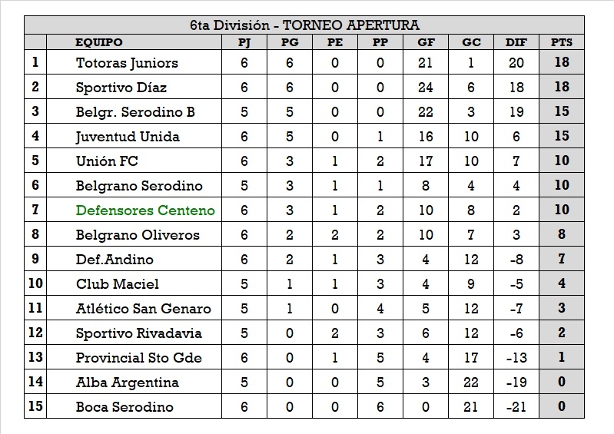
Task: Select the Boca Serodino team cell
Action: tap(124, 407)
